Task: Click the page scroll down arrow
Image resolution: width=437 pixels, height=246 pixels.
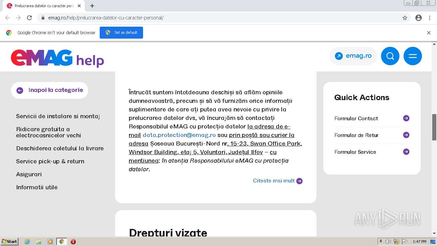Action: pyautogui.click(x=434, y=233)
